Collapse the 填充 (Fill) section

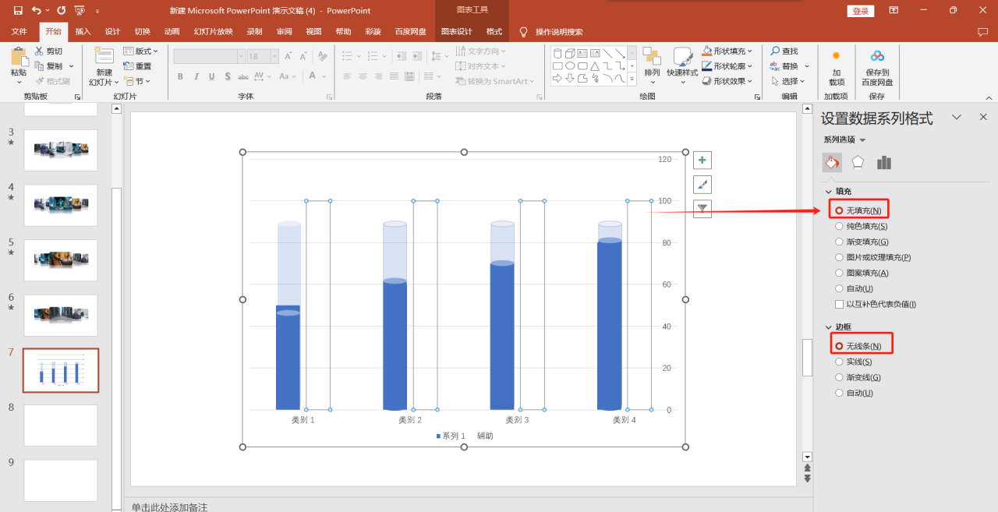click(828, 191)
